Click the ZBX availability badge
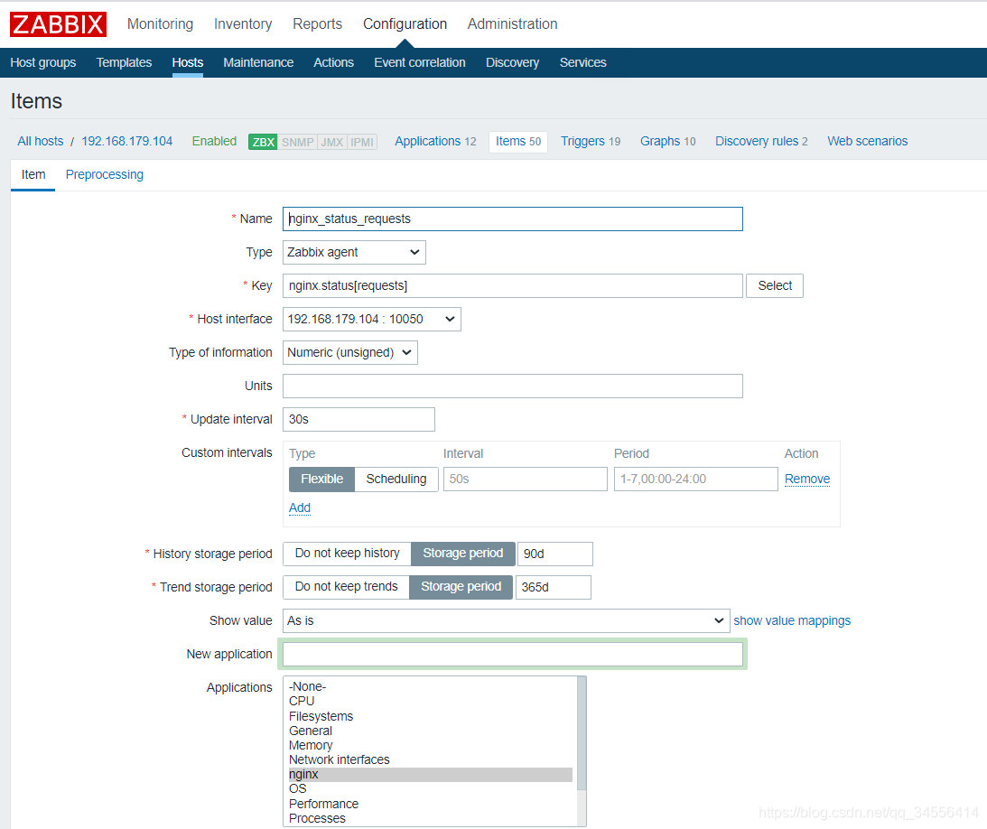The image size is (987, 829). click(x=263, y=142)
